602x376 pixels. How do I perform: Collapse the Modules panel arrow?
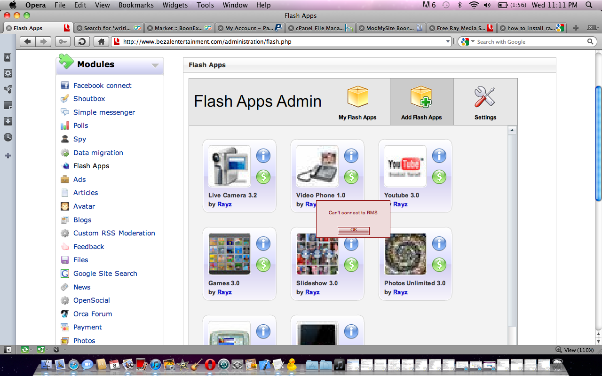pos(155,65)
